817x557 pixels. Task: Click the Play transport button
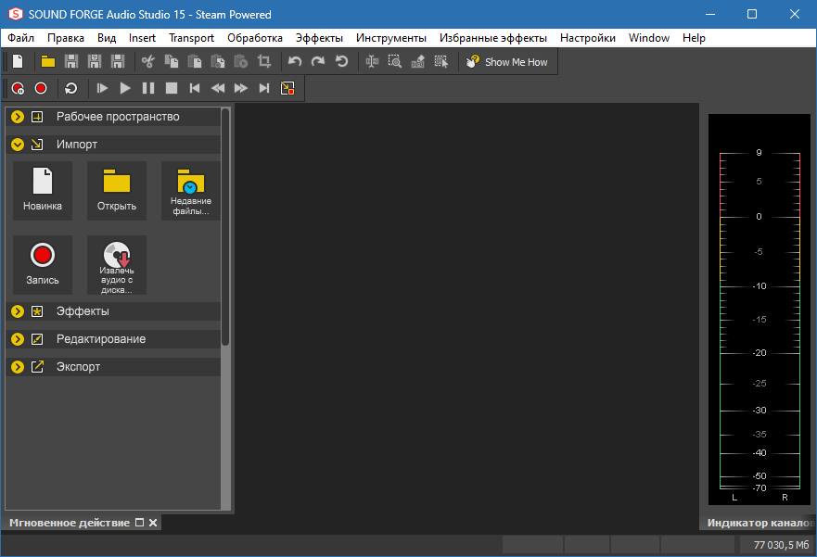[x=125, y=88]
